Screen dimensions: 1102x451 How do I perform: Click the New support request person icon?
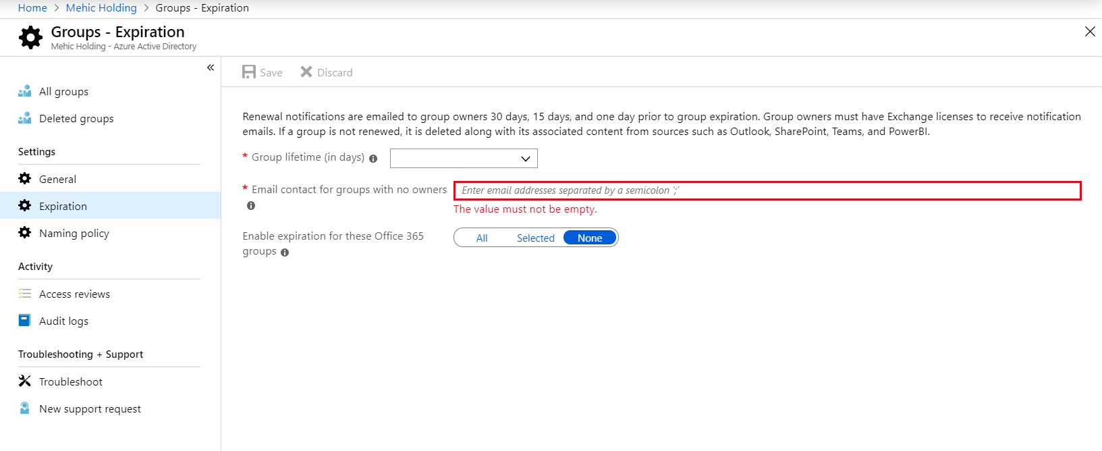[x=25, y=408]
